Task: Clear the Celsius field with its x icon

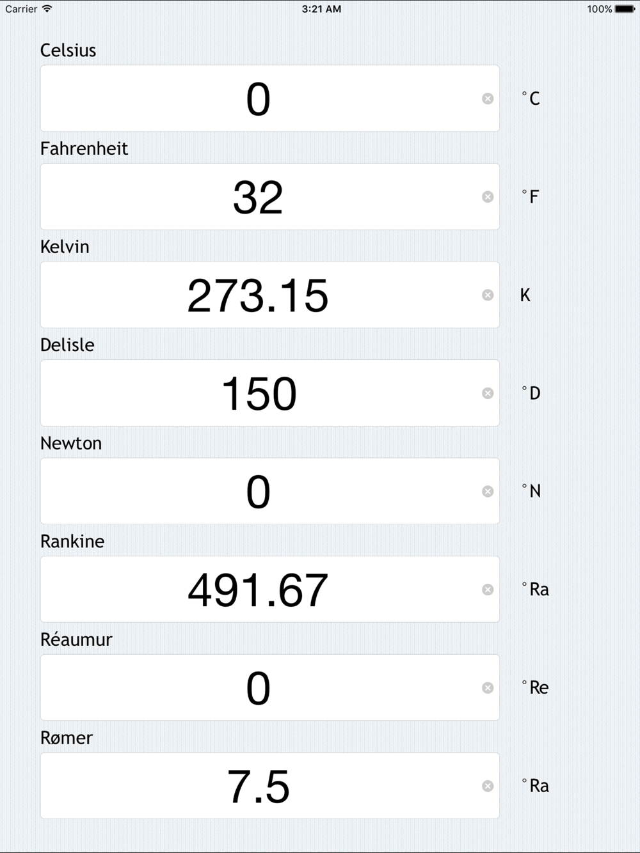Action: tap(488, 98)
